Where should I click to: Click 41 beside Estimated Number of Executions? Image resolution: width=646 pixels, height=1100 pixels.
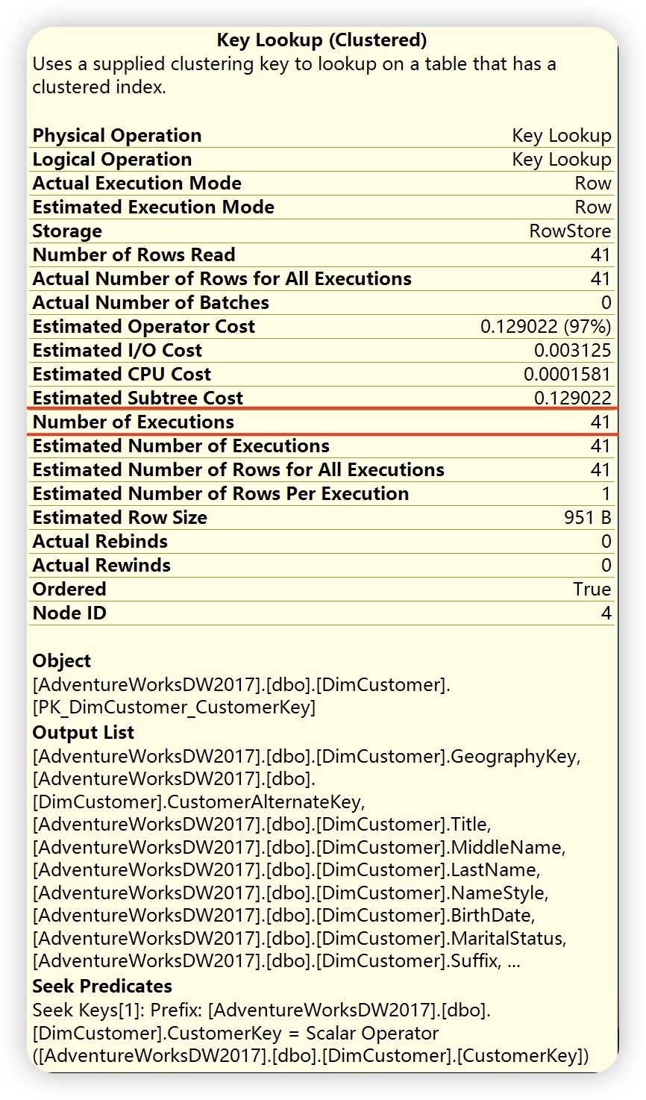point(600,446)
